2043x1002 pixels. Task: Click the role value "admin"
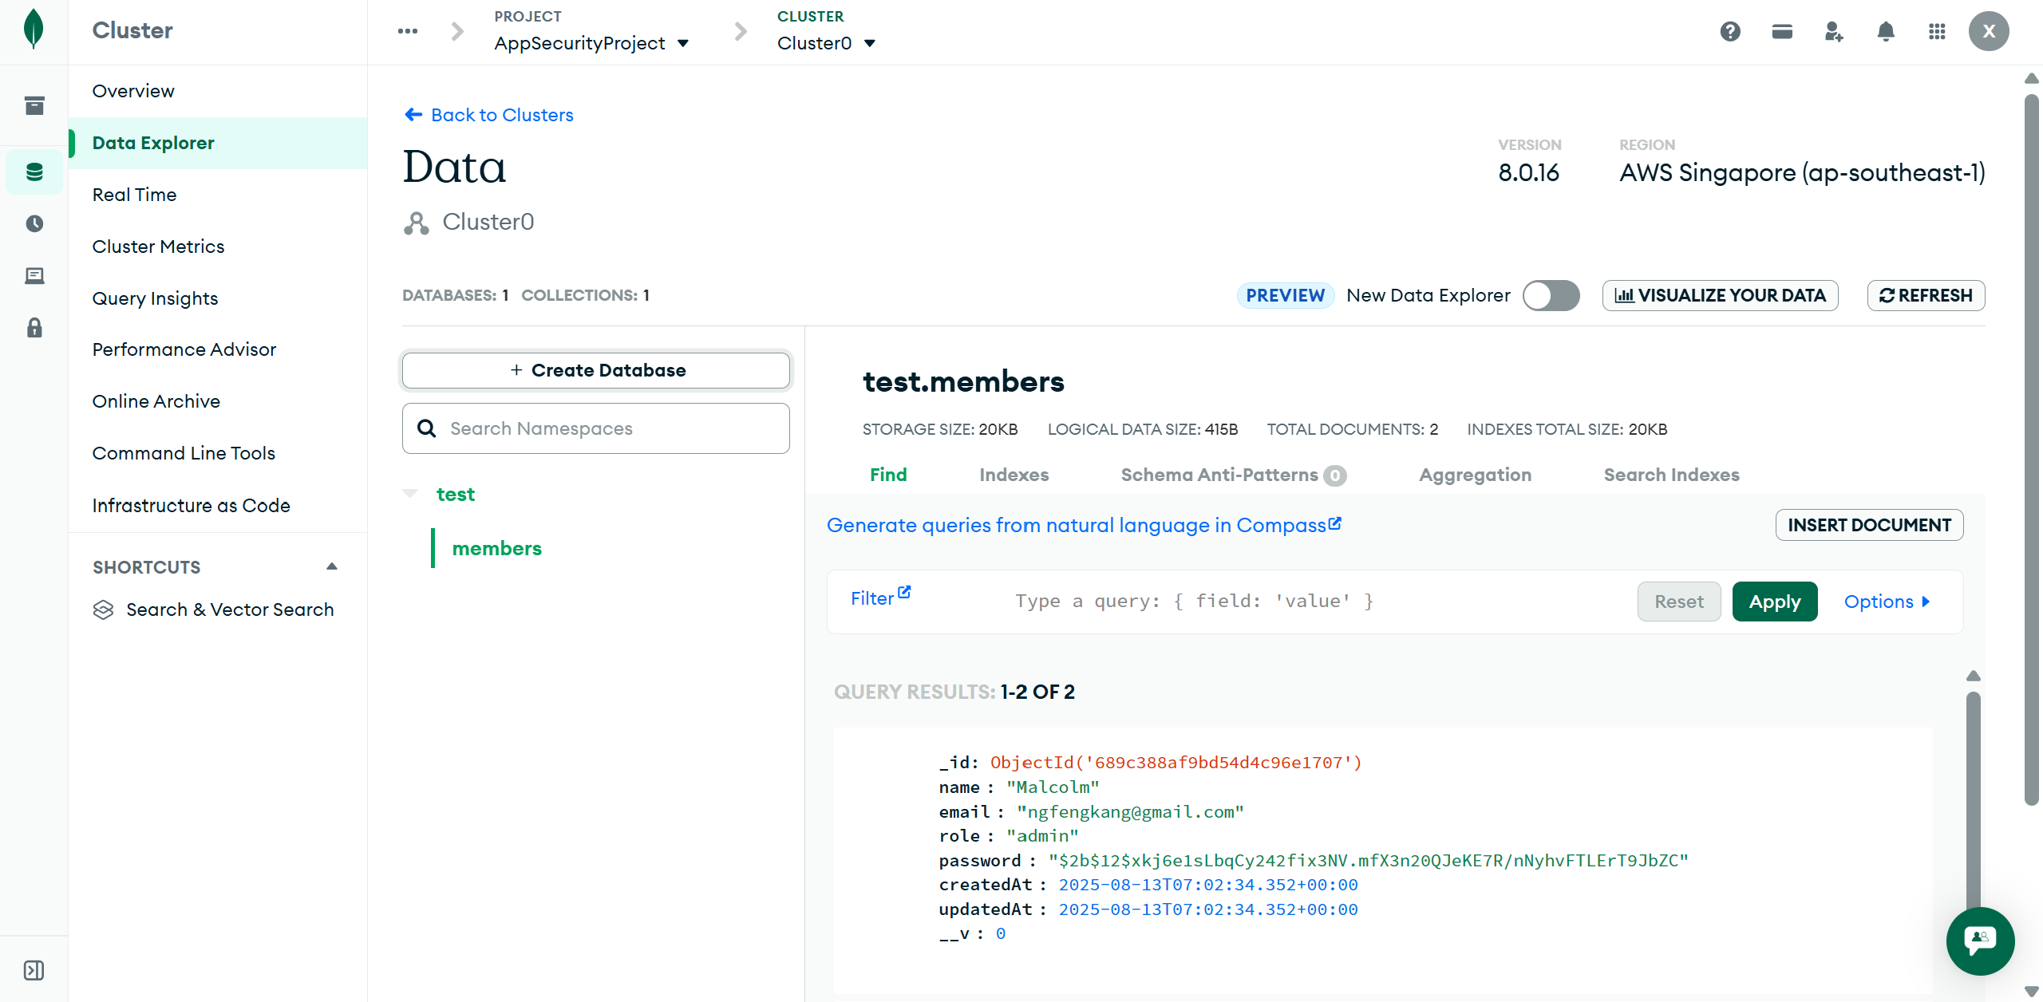pyautogui.click(x=1042, y=836)
